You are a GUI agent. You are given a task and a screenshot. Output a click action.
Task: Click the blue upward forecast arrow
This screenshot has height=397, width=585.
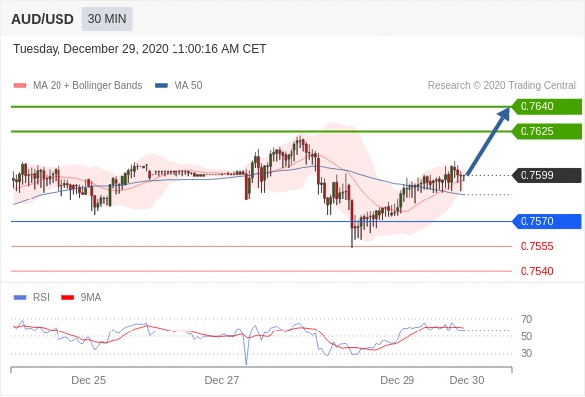488,141
